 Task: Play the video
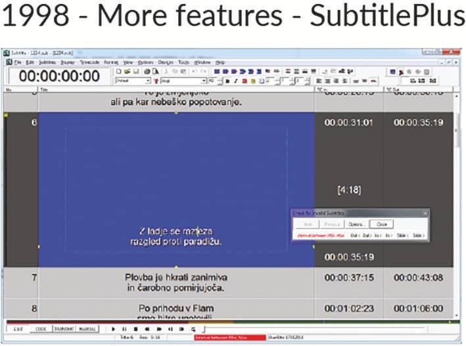click(x=113, y=329)
